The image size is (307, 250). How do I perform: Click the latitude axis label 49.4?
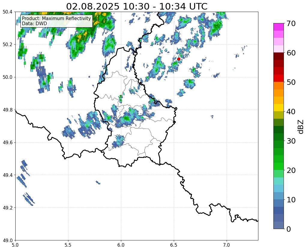[8, 175]
